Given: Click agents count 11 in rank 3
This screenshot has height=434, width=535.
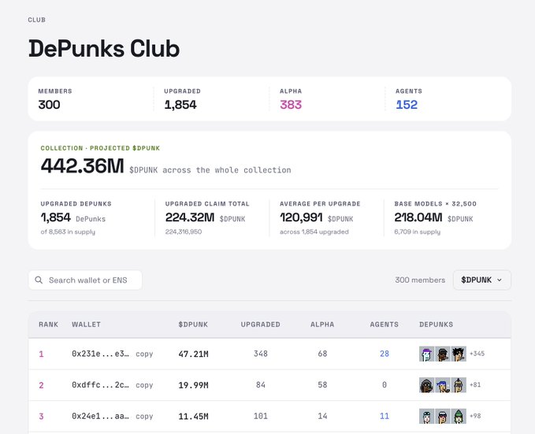Looking at the screenshot, I should 385,416.
